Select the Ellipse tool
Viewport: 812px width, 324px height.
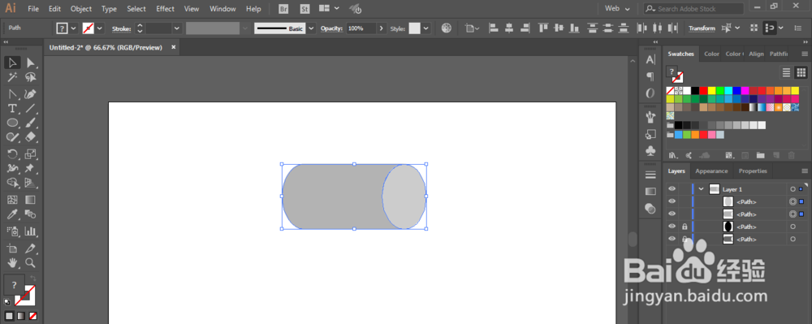[12, 123]
